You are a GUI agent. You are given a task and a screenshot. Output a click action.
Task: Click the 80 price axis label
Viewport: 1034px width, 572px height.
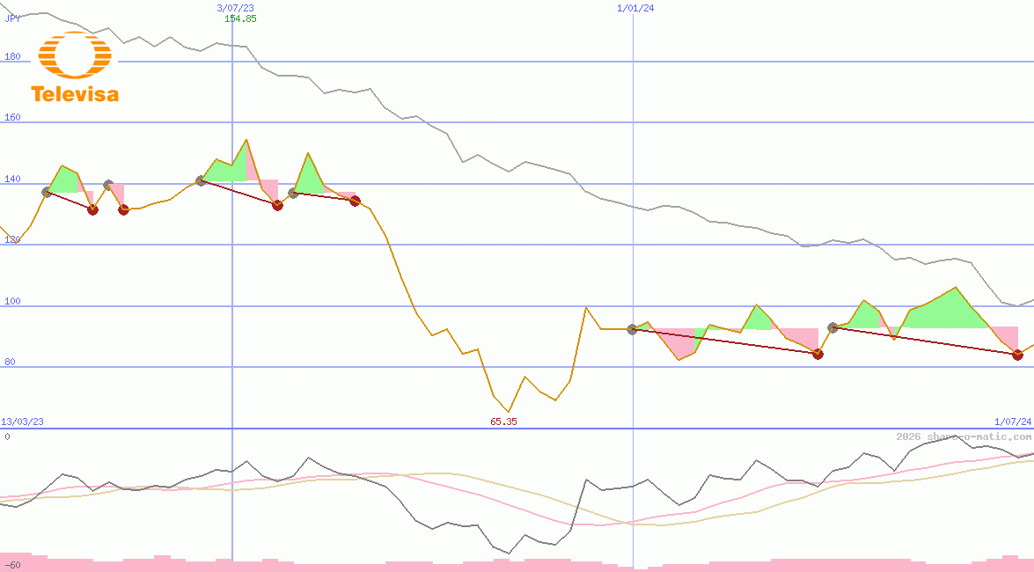pyautogui.click(x=10, y=362)
